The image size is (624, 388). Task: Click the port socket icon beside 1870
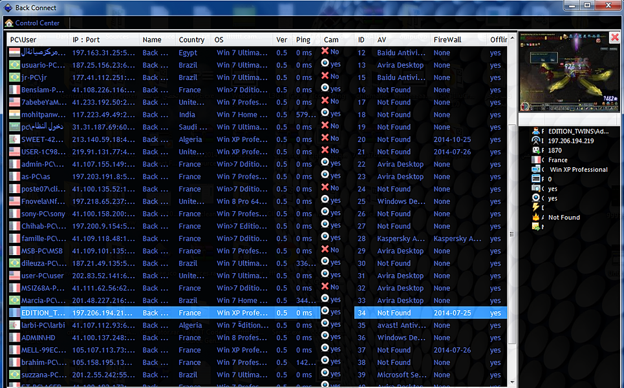click(x=535, y=150)
